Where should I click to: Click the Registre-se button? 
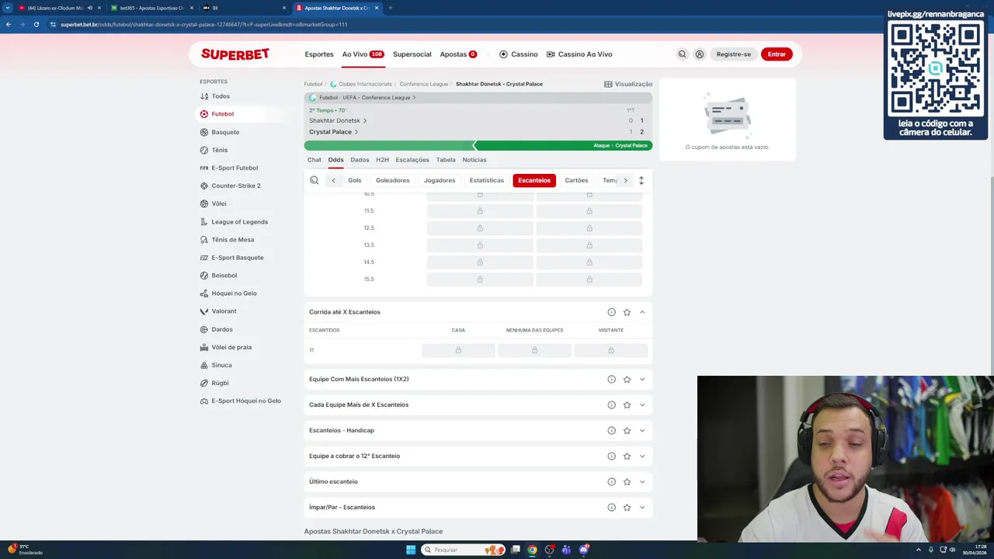[734, 54]
